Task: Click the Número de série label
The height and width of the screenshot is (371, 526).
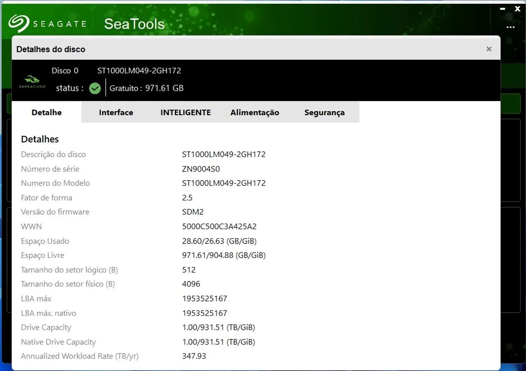Action: [50, 169]
